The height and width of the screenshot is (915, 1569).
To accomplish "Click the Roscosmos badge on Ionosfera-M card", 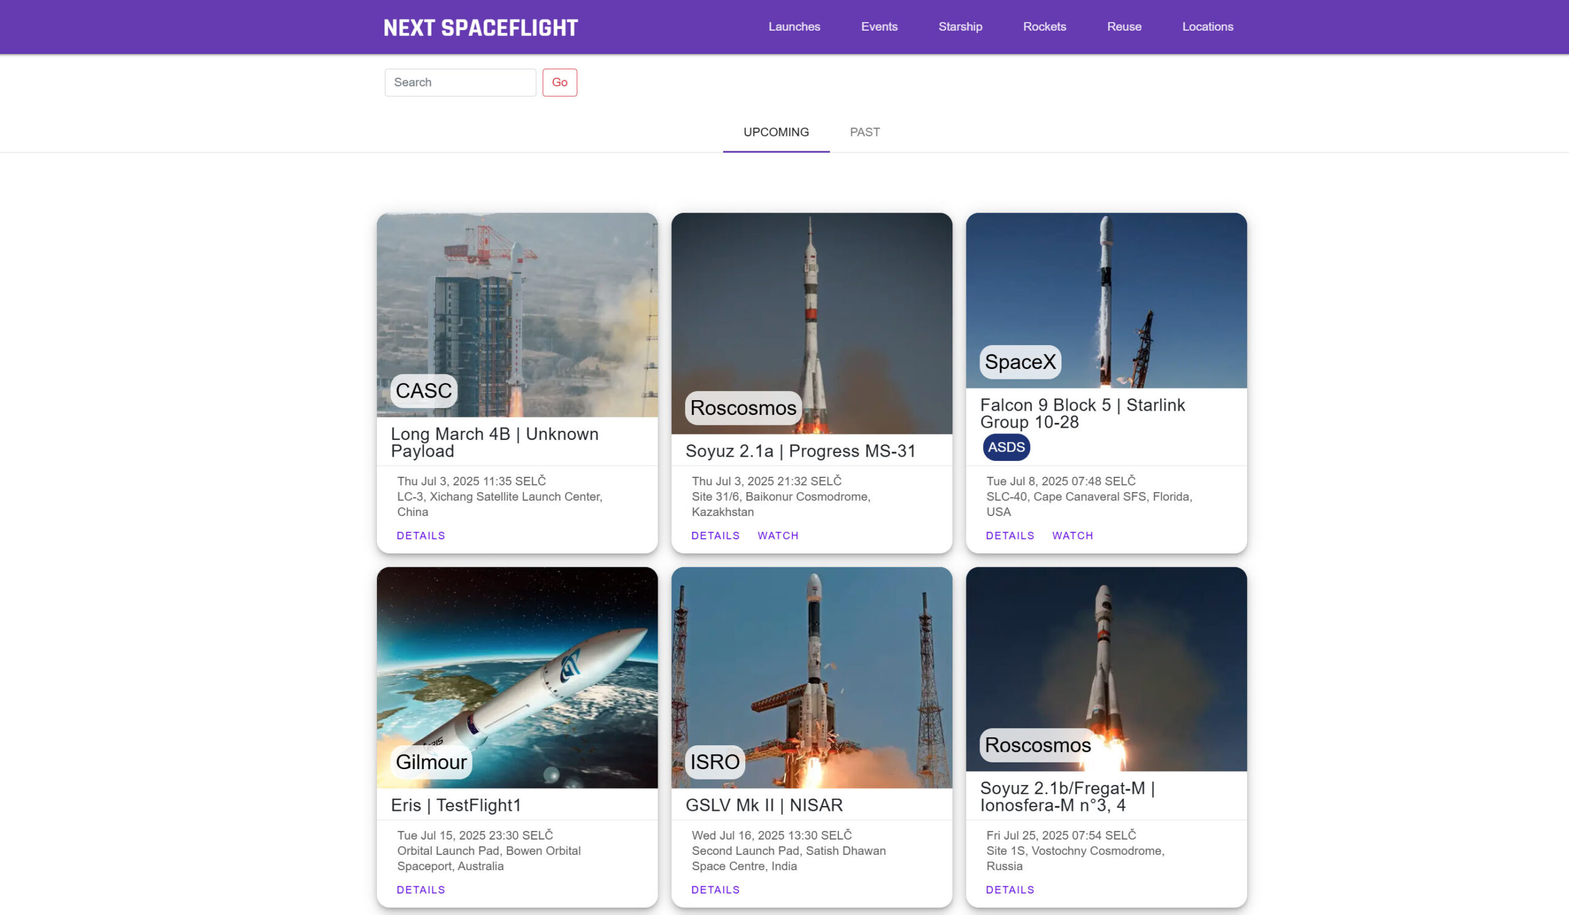I will pyautogui.click(x=1037, y=745).
